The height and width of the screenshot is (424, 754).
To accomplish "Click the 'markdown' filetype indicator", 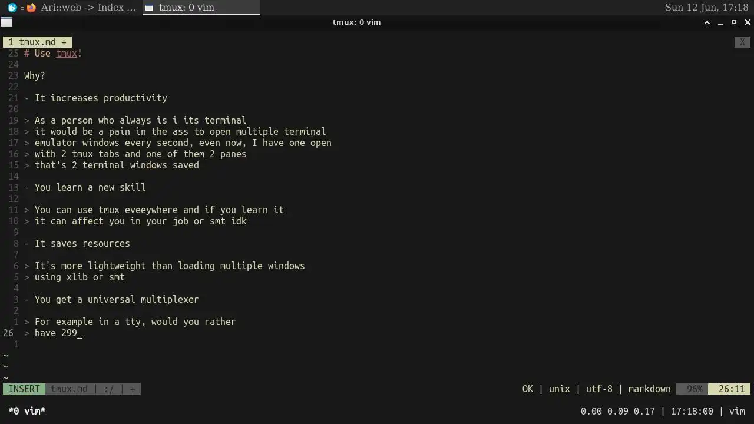I will [x=649, y=389].
